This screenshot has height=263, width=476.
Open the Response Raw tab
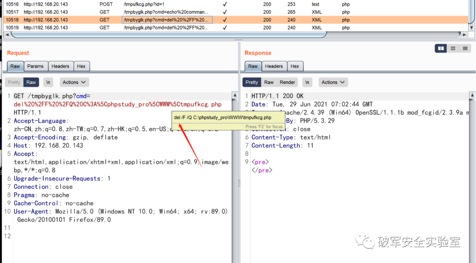pyautogui.click(x=253, y=66)
